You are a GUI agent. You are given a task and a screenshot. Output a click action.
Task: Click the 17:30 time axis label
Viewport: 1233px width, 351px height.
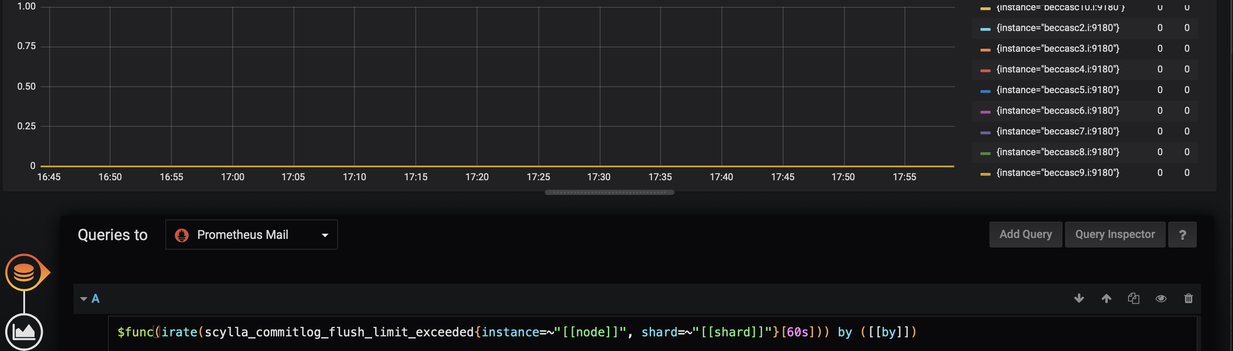(x=599, y=177)
